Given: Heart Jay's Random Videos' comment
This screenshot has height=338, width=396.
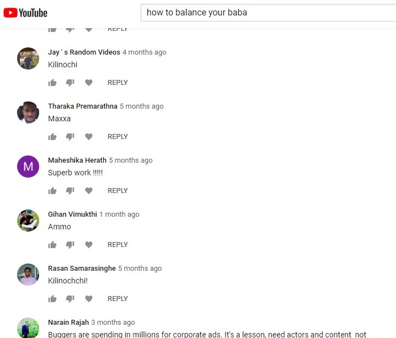Looking at the screenshot, I should [x=89, y=83].
